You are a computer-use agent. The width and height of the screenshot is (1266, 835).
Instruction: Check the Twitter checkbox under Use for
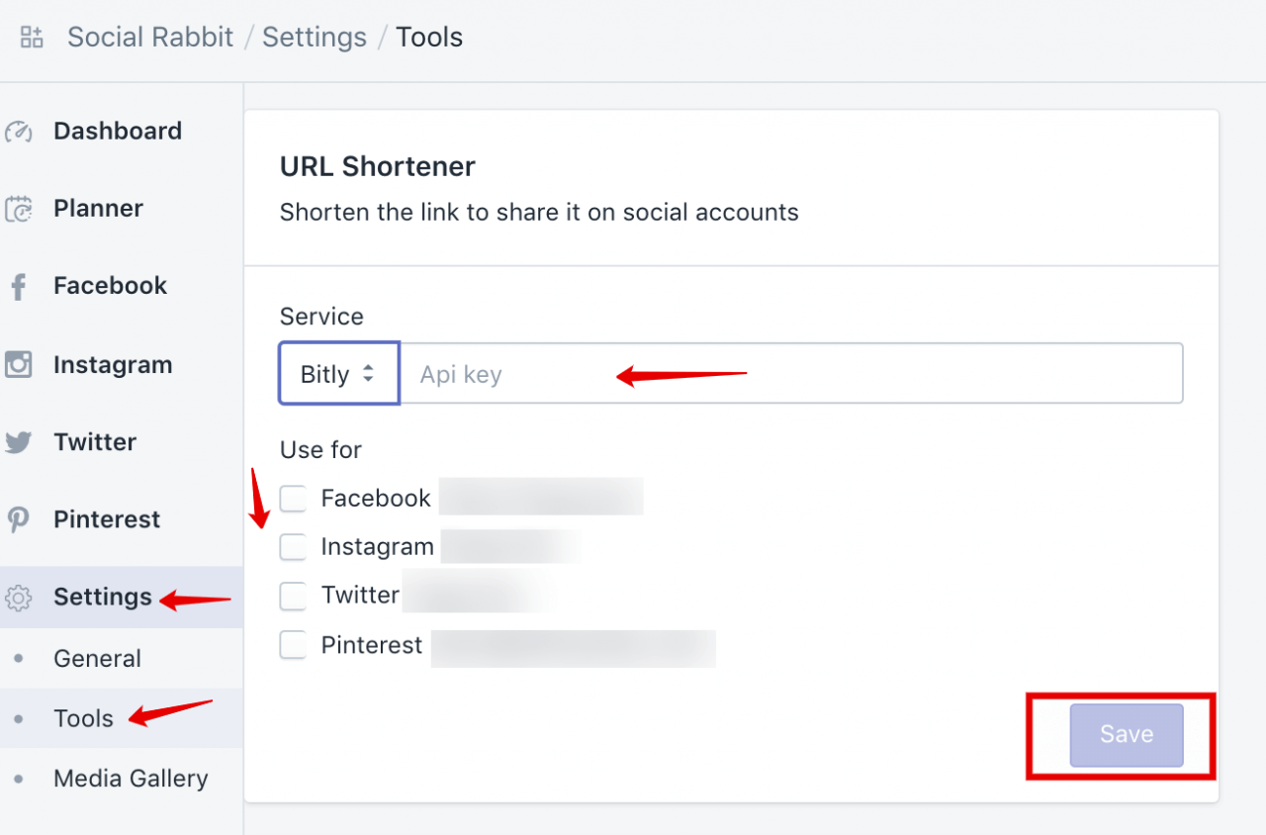pos(293,596)
